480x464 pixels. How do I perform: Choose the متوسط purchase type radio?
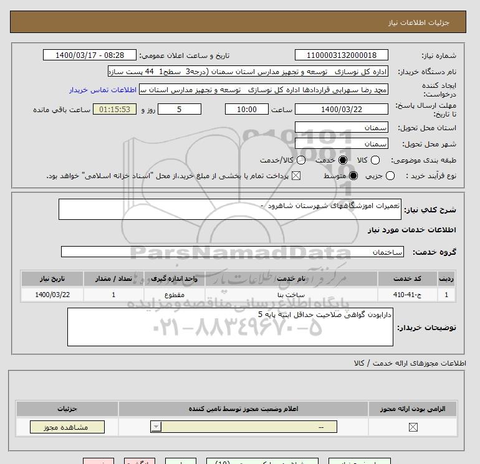[353, 176]
